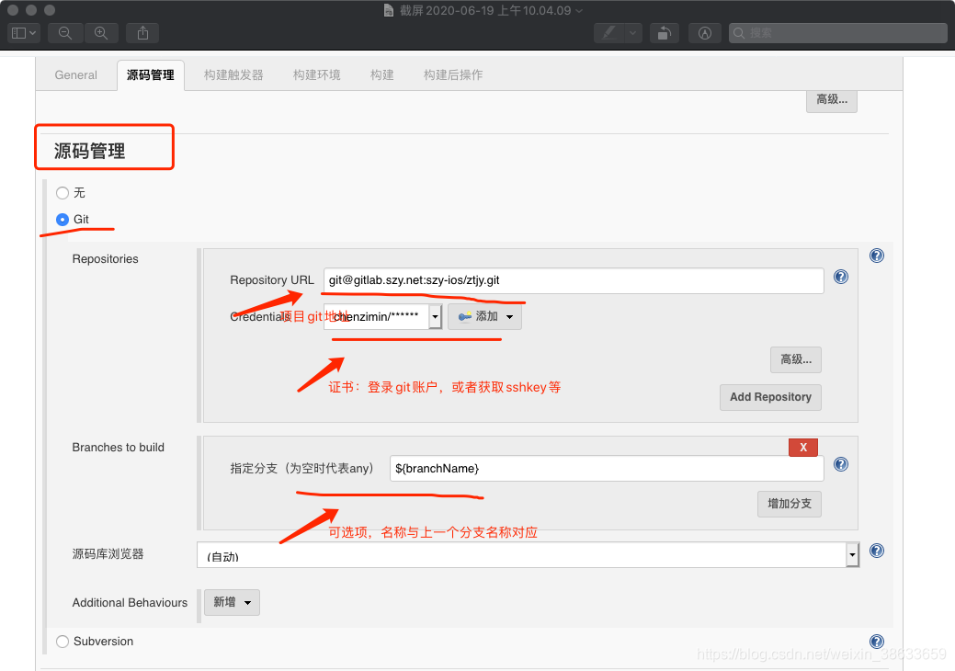Open help icon for 源码库浏览器
This screenshot has width=955, height=671.
[x=877, y=552]
